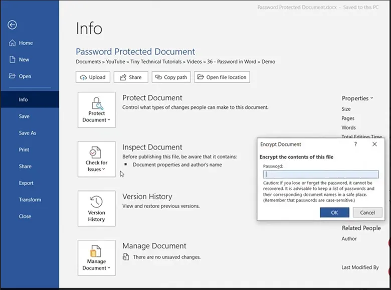Click the Share button with arrow icon

pos(130,77)
